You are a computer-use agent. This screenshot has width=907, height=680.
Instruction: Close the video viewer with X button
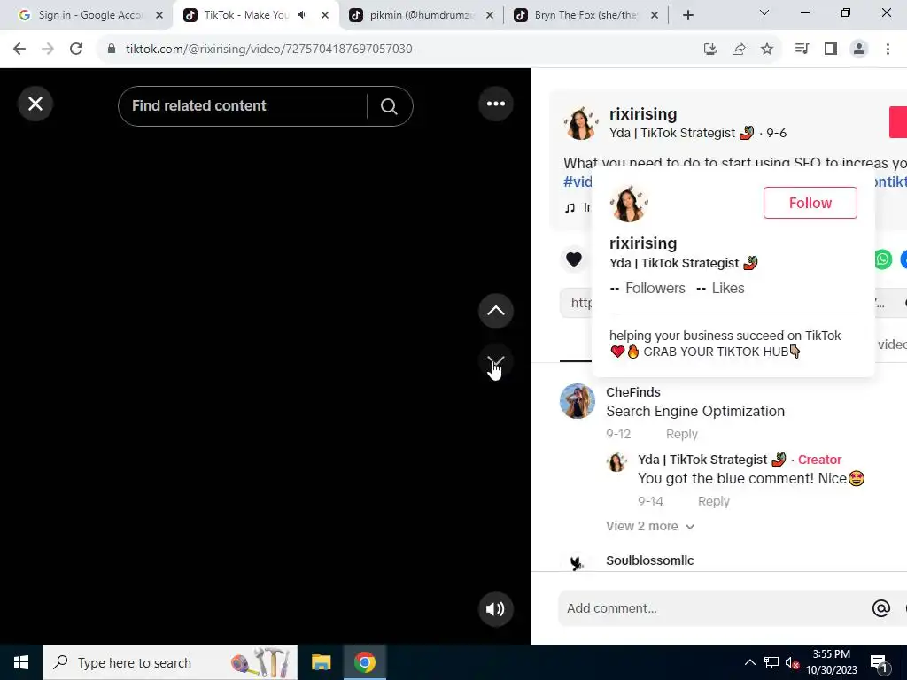point(35,104)
